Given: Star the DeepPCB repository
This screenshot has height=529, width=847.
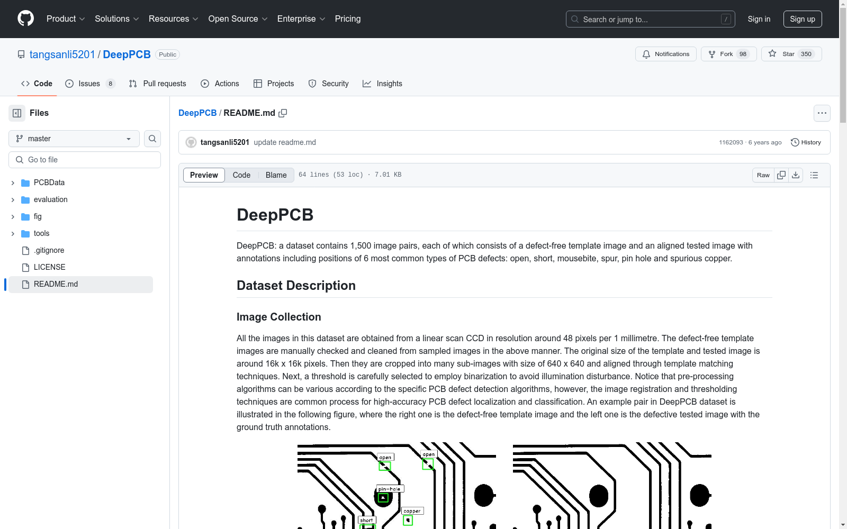Looking at the screenshot, I should 791,54.
